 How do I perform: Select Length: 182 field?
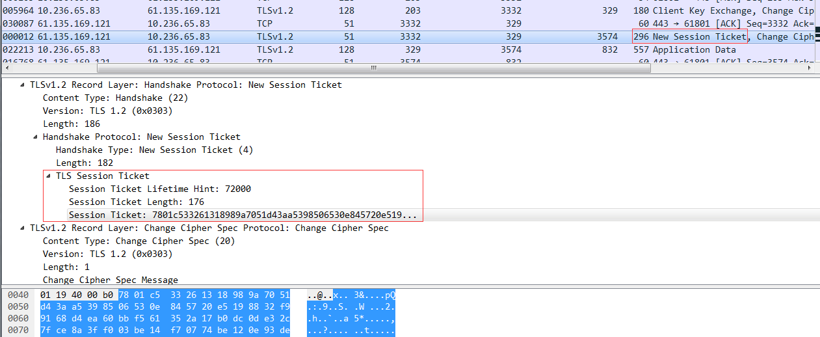click(84, 163)
